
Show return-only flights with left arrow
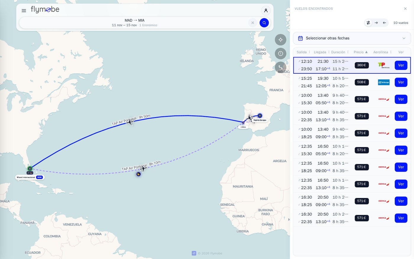pyautogui.click(x=384, y=23)
